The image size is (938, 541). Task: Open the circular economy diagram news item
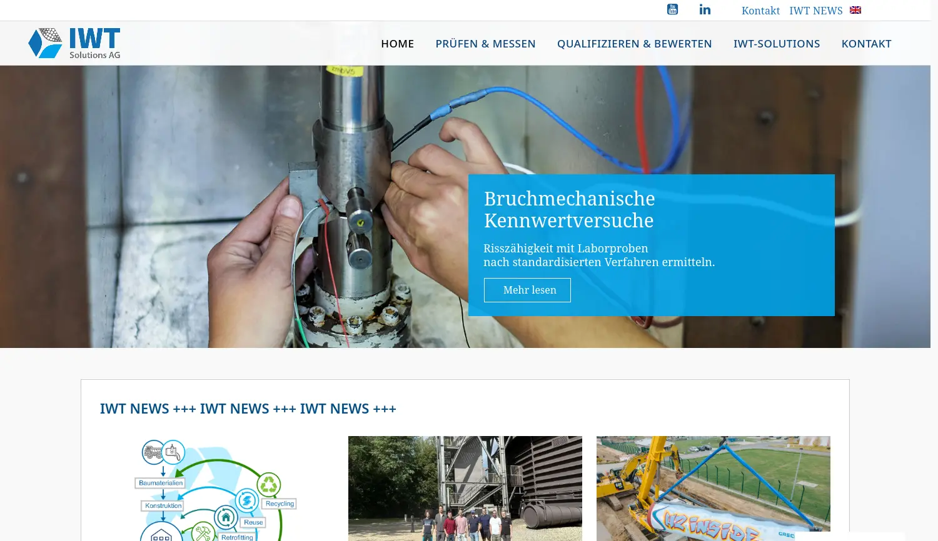point(216,488)
